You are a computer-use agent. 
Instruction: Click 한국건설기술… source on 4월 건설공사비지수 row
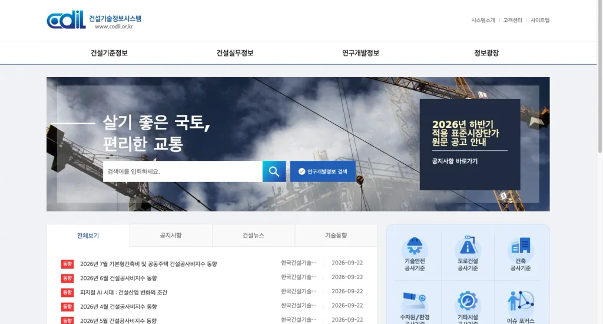[299, 306]
